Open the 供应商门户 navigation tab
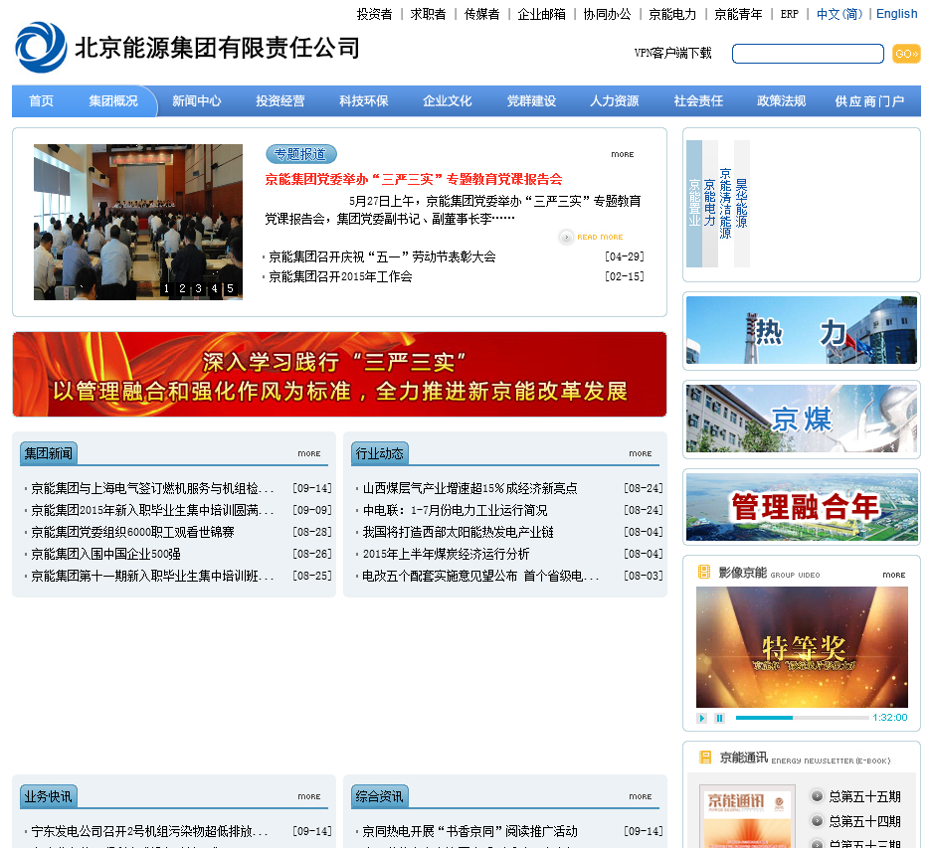Viewport: 933px width, 848px height. point(869,101)
